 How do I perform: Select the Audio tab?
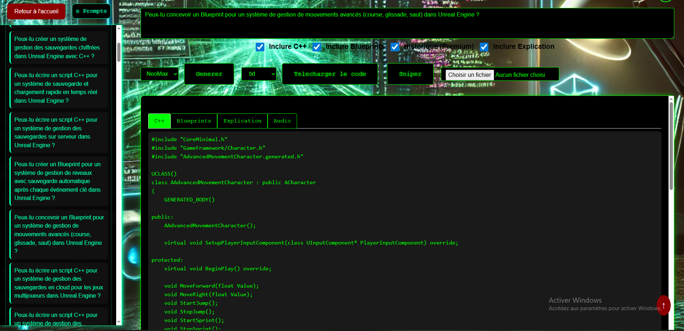[x=282, y=121]
